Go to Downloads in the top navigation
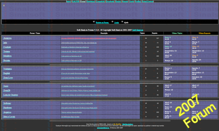This screenshot has width=219, height=131. pyautogui.click(x=110, y=1)
